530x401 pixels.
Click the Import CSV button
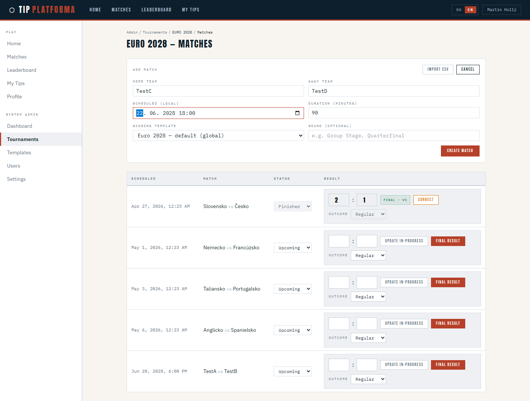[x=438, y=69]
